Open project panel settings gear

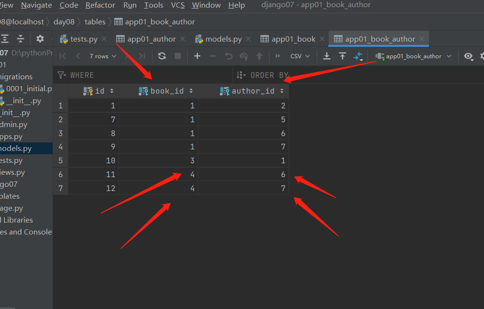click(40, 39)
